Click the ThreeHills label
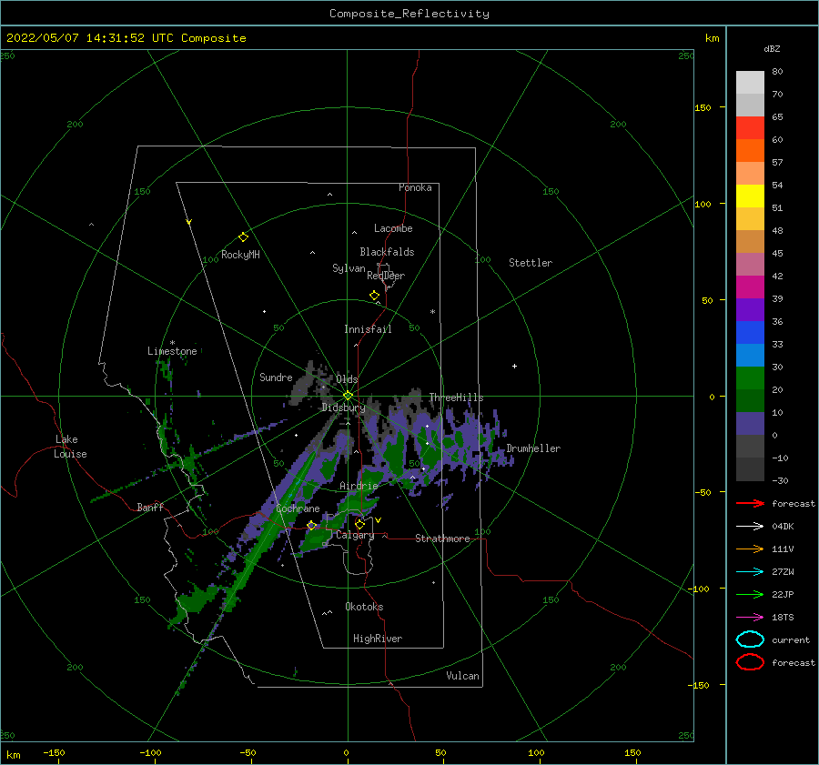The image size is (819, 765). tap(456, 398)
